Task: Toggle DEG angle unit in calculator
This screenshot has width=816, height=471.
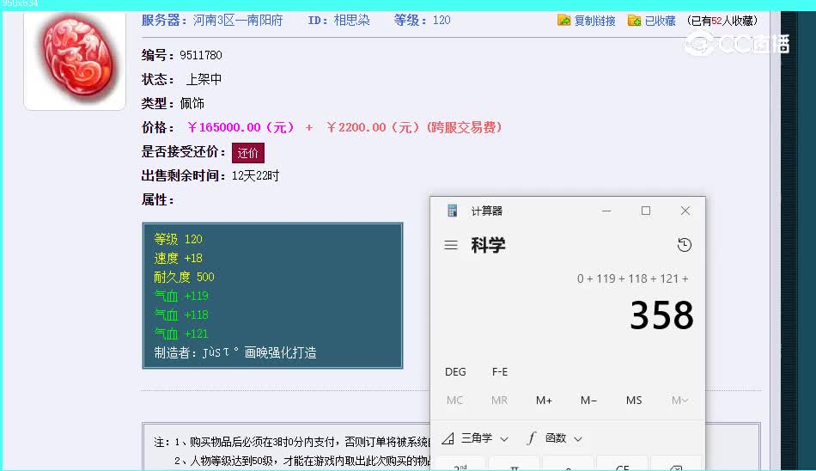Action: coord(455,371)
